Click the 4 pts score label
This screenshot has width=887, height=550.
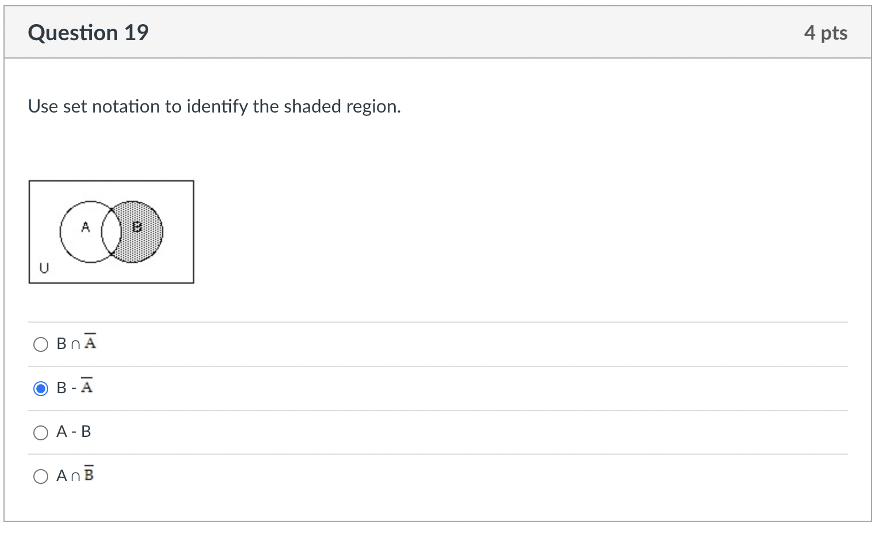click(x=826, y=33)
